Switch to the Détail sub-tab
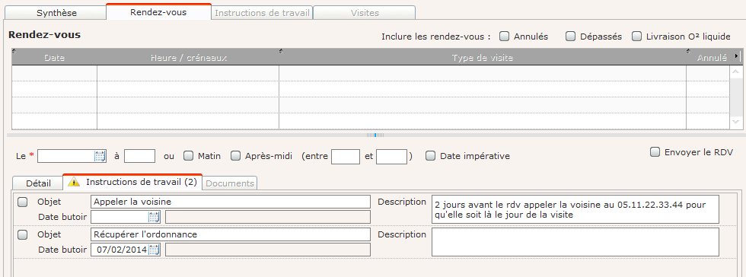746x277 pixels. tap(38, 183)
